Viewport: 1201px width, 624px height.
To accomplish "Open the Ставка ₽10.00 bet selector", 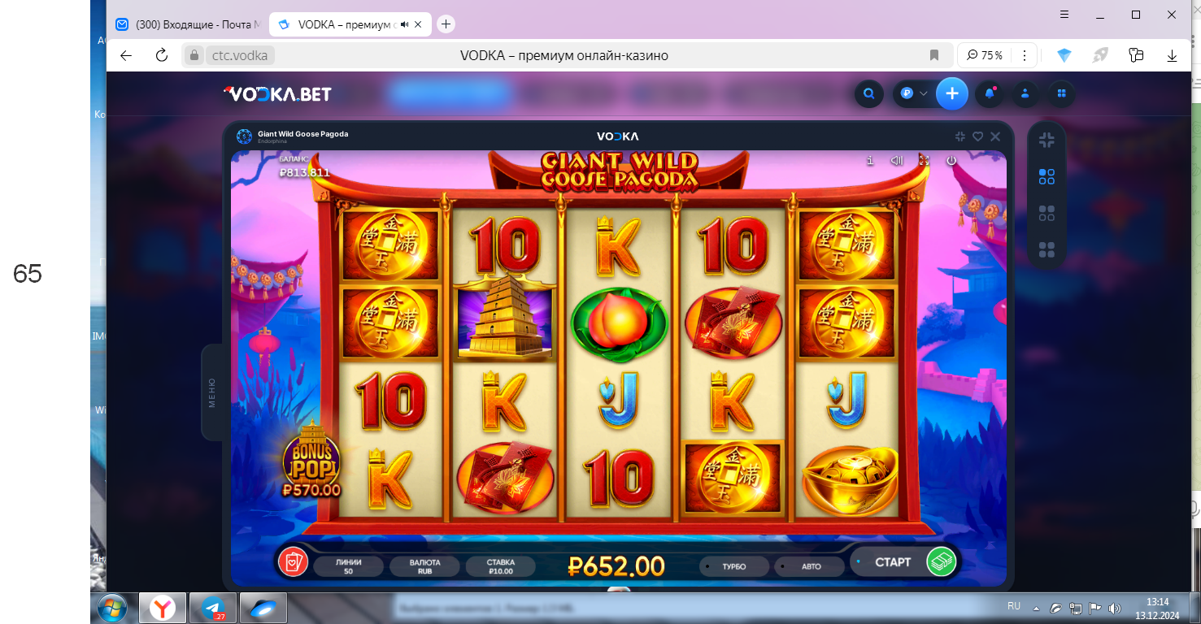I will (x=501, y=566).
